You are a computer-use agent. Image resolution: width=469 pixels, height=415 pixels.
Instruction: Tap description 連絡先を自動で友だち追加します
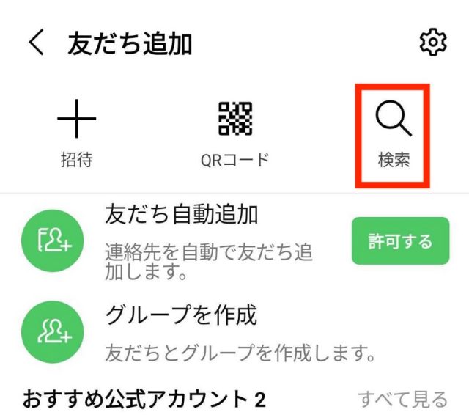(209, 262)
